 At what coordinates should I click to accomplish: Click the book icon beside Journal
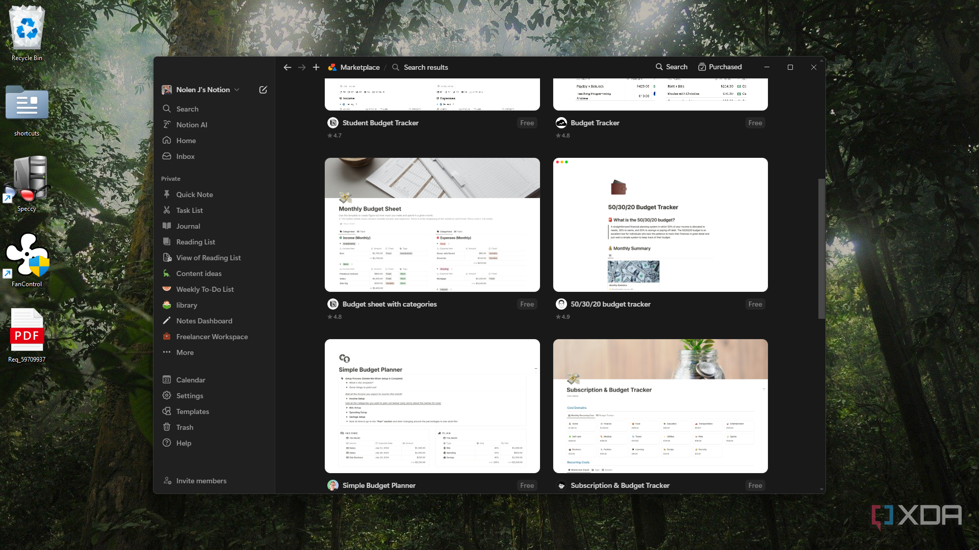[167, 226]
